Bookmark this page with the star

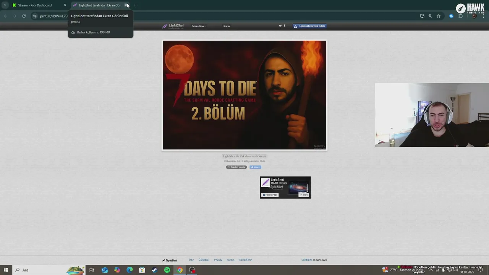click(439, 16)
